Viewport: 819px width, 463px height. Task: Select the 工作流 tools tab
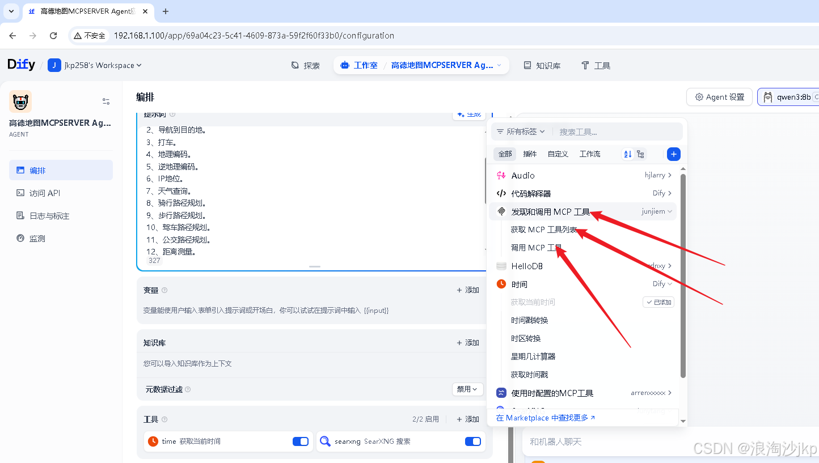tap(590, 154)
